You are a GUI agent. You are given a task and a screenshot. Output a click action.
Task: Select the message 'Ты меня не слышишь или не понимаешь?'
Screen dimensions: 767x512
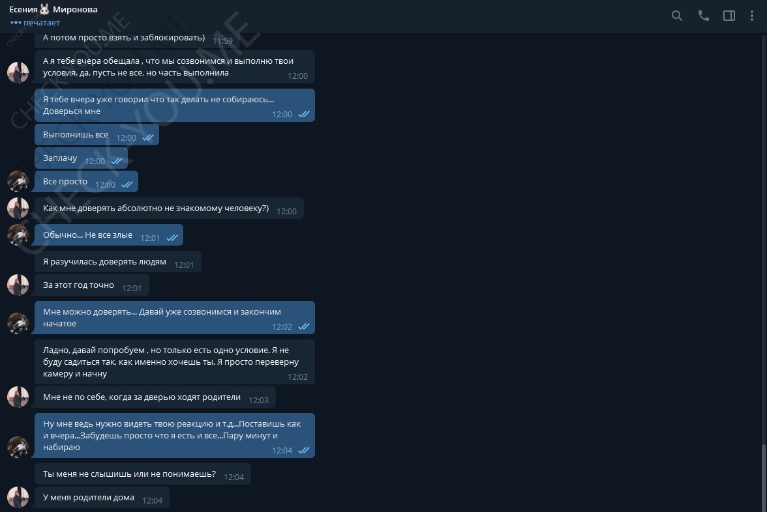click(x=143, y=474)
